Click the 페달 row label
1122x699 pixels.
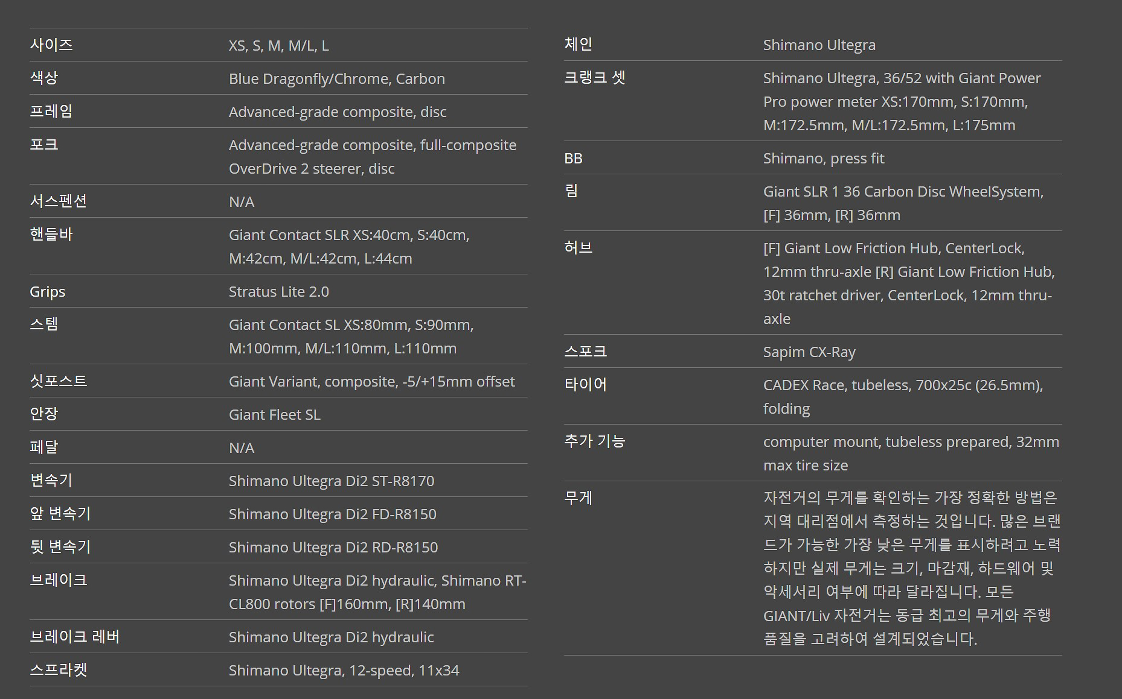[x=44, y=447]
